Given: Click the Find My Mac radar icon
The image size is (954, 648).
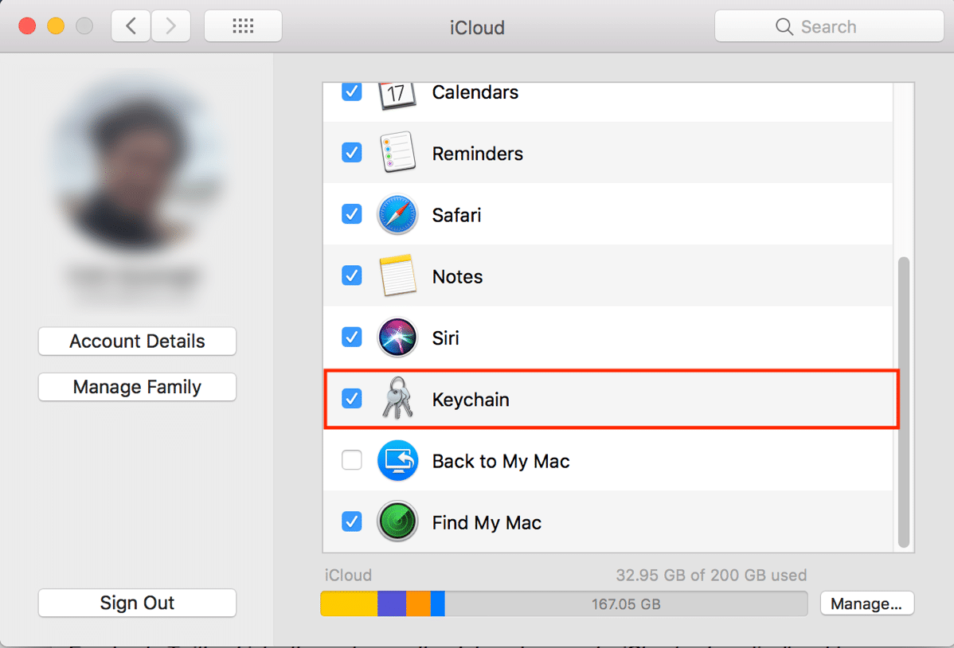Looking at the screenshot, I should coord(397,521).
